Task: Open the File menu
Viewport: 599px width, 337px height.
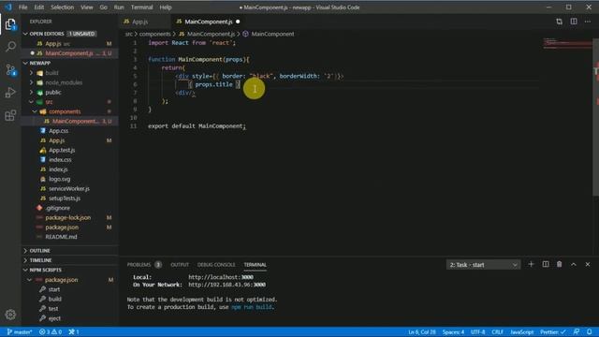Action: pos(22,7)
